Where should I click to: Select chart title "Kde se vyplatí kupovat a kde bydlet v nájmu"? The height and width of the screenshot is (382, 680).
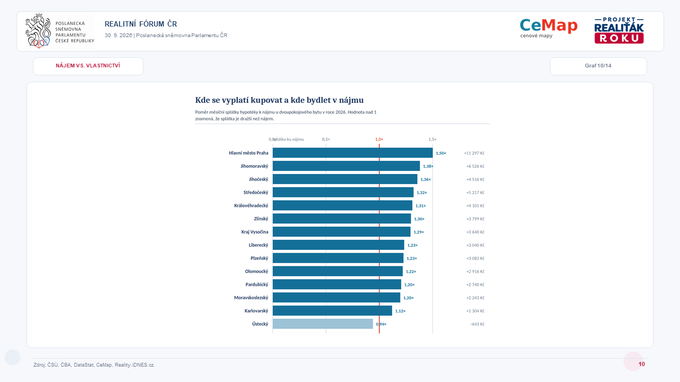279,100
